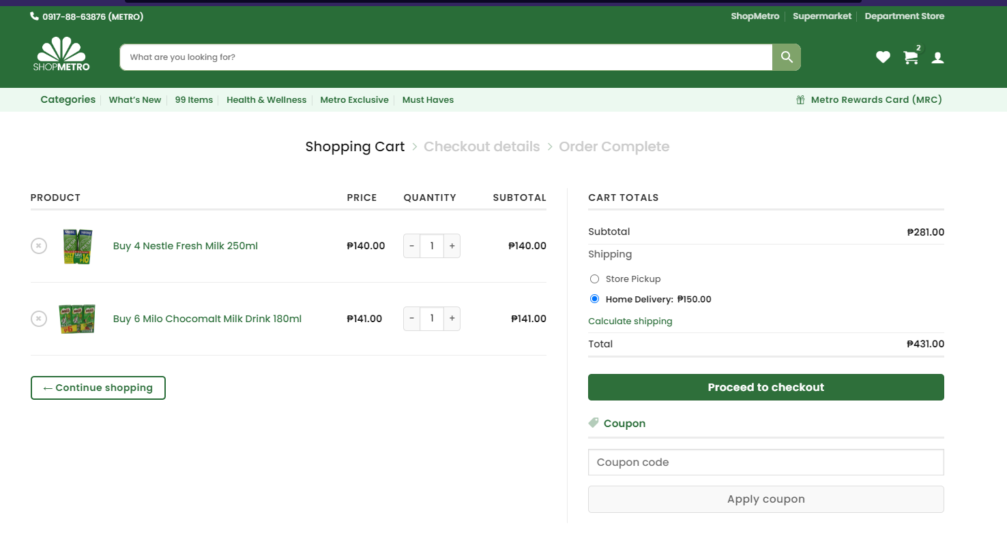Open Health & Wellness menu item
Image resolution: width=1007 pixels, height=534 pixels.
[x=267, y=99]
